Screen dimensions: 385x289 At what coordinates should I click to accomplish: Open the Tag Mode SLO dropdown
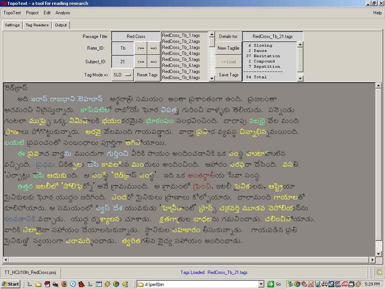coord(123,75)
